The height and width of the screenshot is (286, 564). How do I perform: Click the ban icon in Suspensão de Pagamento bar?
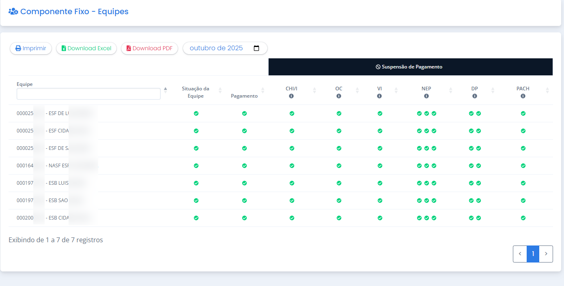(378, 66)
